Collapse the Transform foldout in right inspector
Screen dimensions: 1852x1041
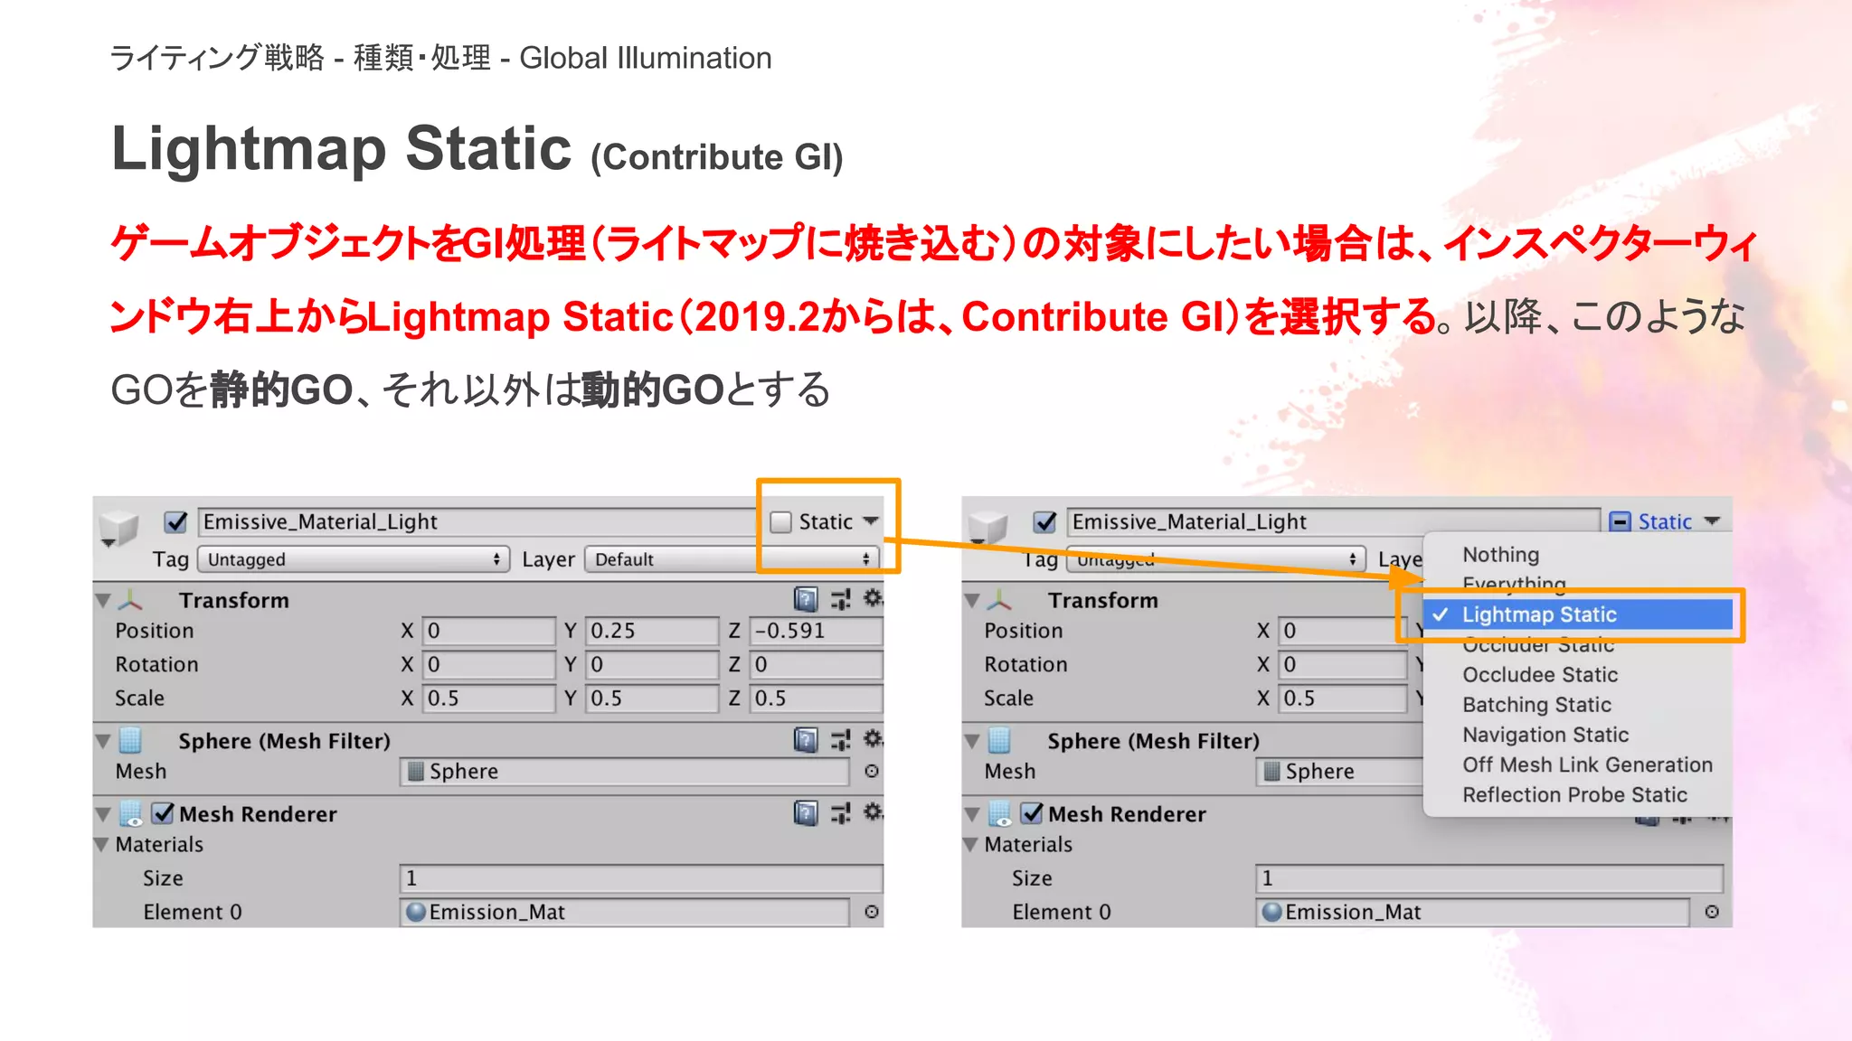pyautogui.click(x=972, y=600)
